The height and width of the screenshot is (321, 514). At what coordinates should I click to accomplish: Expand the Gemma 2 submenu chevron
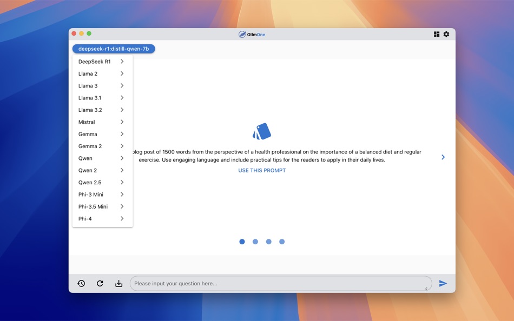[x=122, y=146]
